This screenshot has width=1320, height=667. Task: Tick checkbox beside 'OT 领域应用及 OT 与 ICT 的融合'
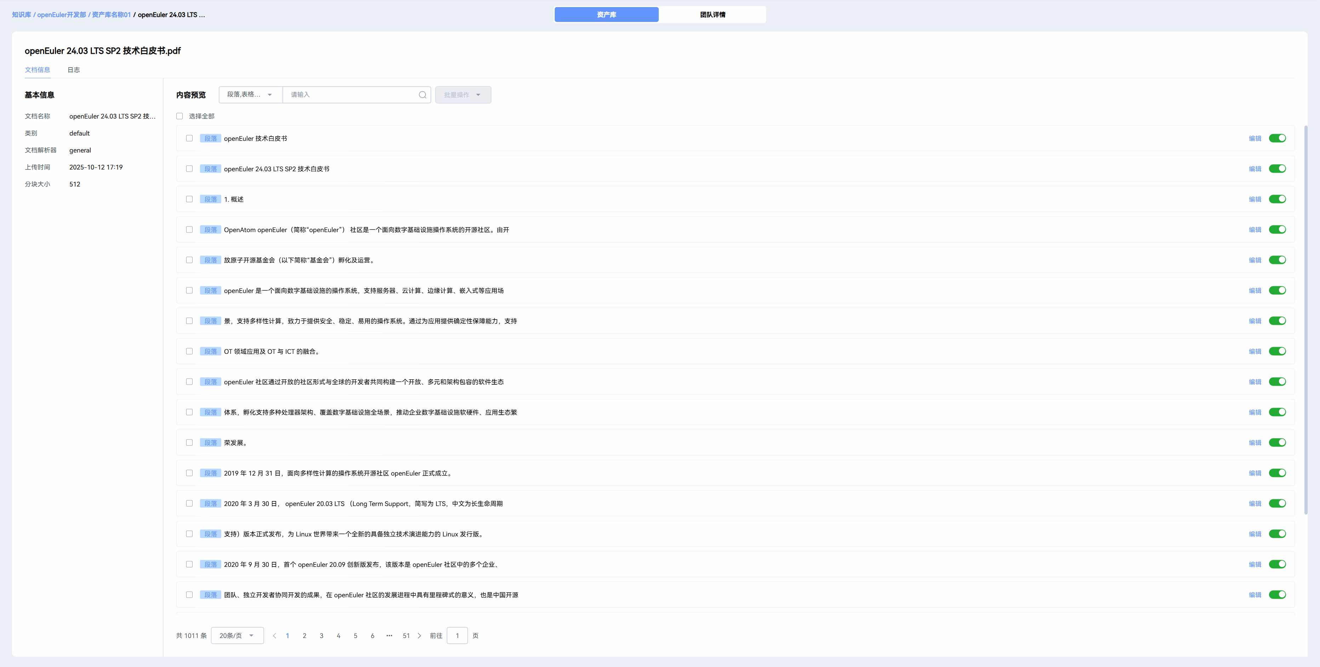point(190,351)
